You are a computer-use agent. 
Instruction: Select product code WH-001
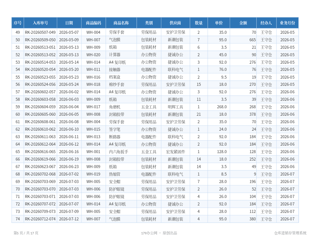tap(93, 152)
